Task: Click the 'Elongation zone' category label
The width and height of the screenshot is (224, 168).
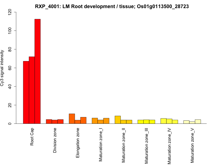Action: (x=78, y=143)
